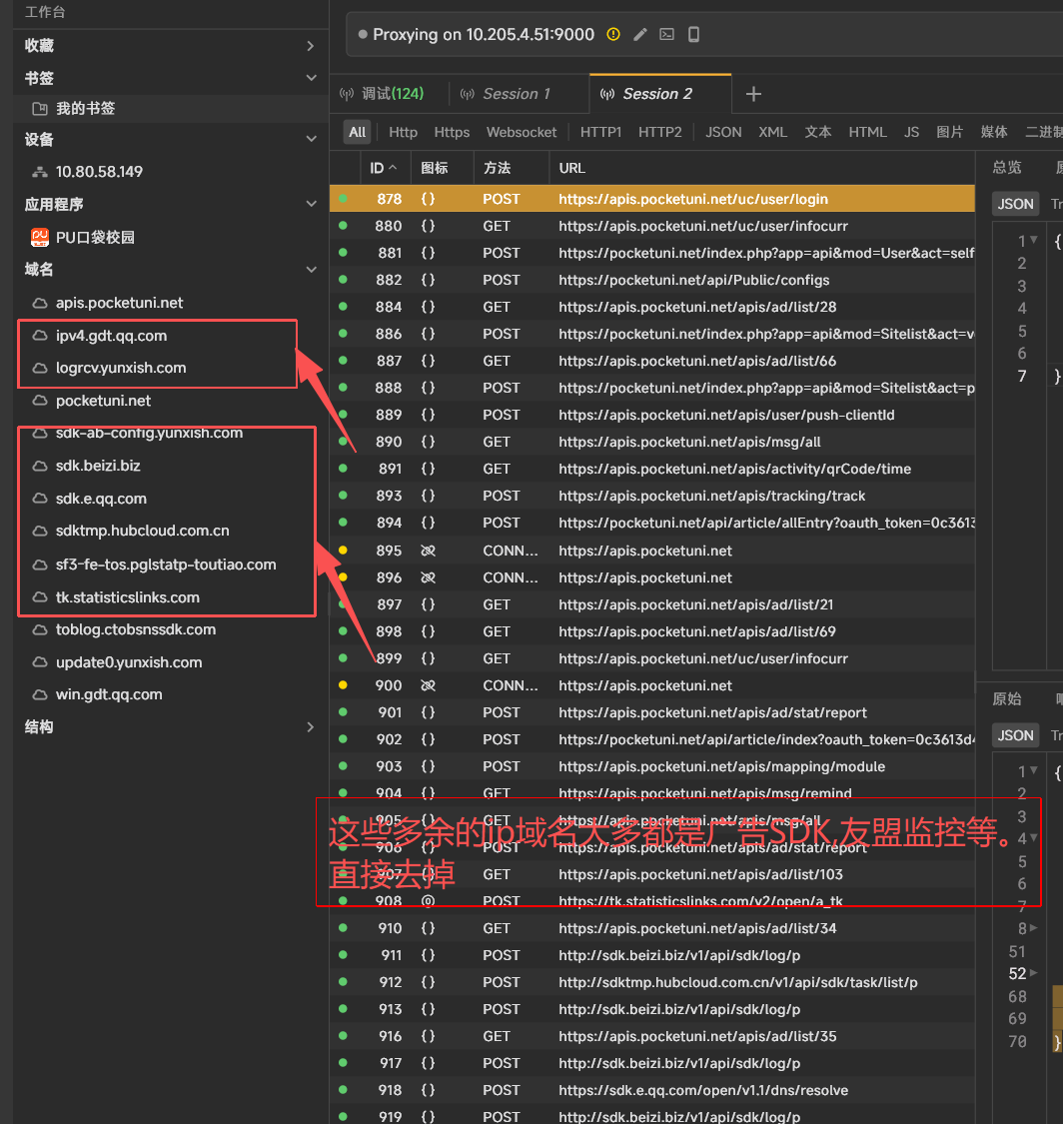The image size is (1063, 1124).
Task: Click the pencil edit proxy icon
Action: [x=640, y=34]
